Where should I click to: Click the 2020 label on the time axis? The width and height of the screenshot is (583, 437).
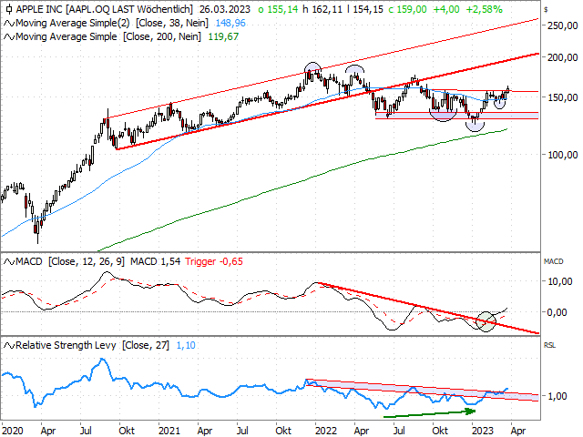coord(12,431)
